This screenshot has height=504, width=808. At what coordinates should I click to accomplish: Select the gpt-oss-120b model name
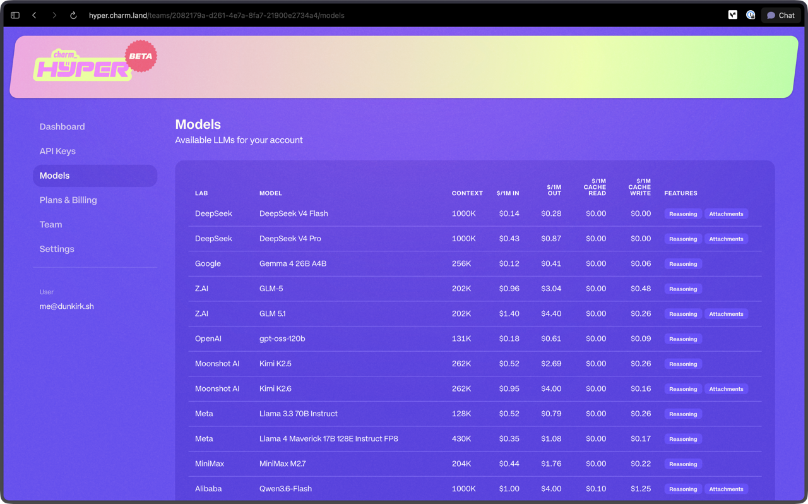pyautogui.click(x=282, y=339)
